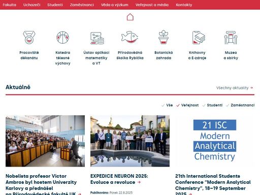Image resolution: width=260 pixels, height=195 pixels.
Task: Follow the Všechny aktuality link
Action: tap(235, 88)
